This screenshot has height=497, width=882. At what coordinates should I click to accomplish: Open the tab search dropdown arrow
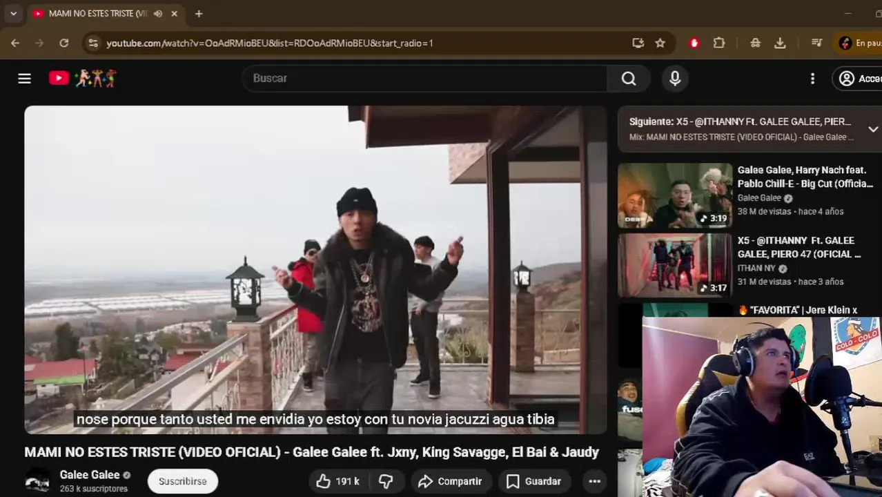tap(13, 13)
